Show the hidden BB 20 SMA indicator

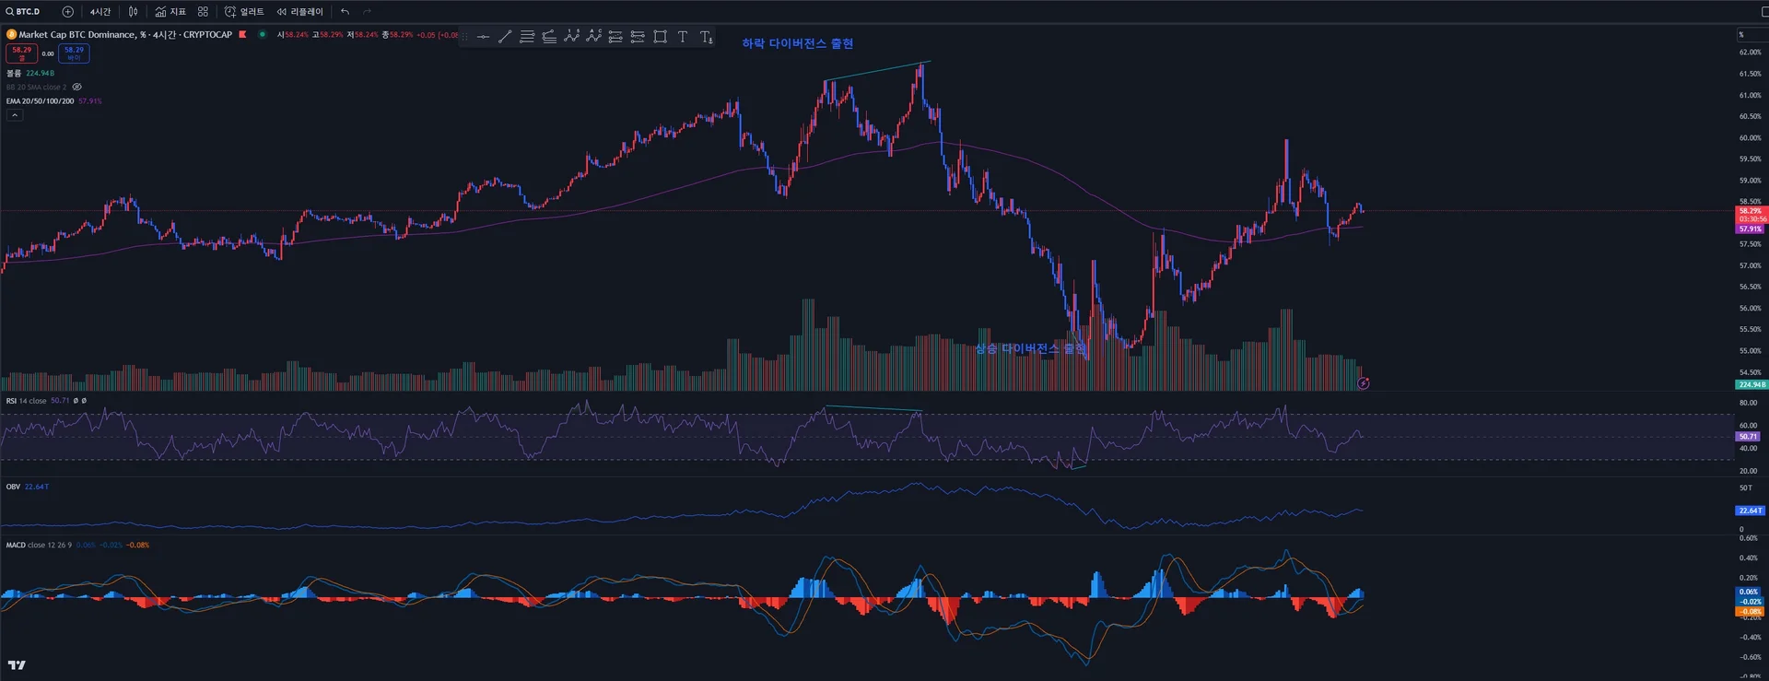point(76,88)
